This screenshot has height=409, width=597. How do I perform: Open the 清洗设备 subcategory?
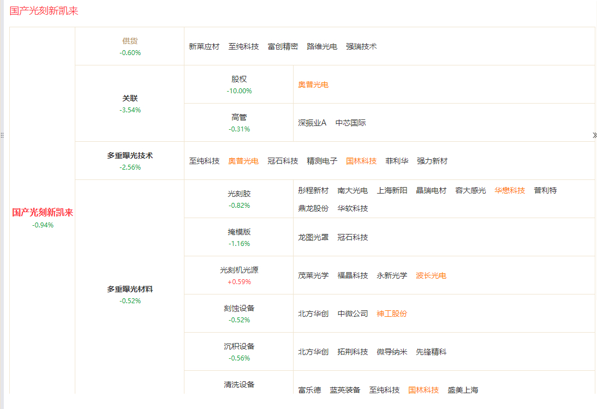239,384
